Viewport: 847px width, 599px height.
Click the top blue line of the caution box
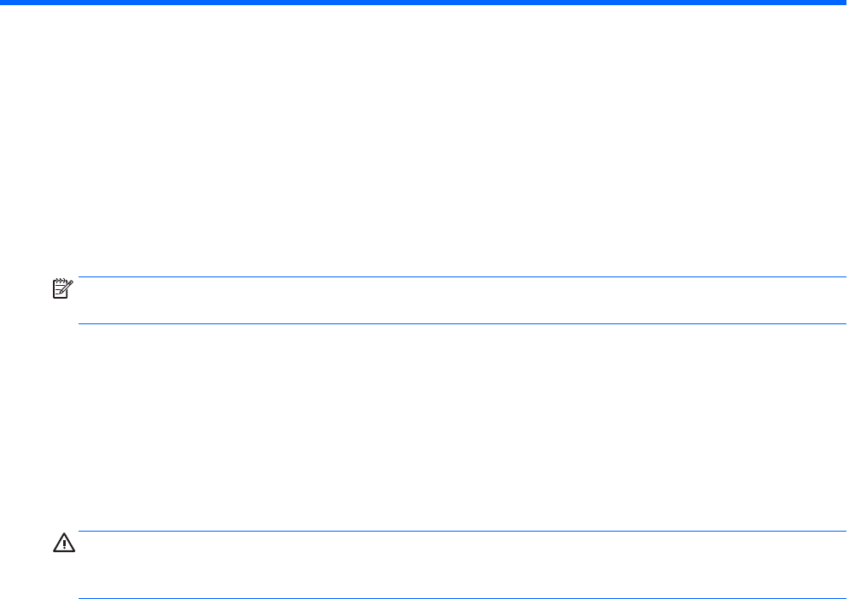point(461,532)
